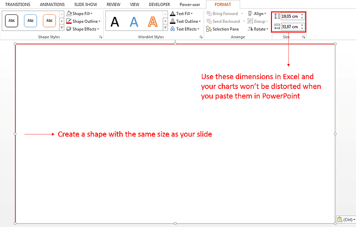Click the Bring Forward button
Image resolution: width=356 pixels, height=227 pixels.
pyautogui.click(x=222, y=13)
